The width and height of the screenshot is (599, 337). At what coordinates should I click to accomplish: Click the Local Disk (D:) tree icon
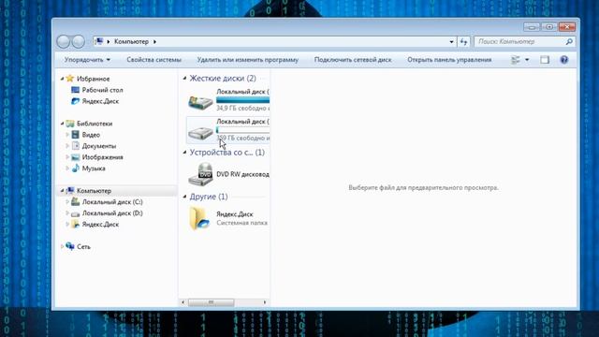coord(75,213)
